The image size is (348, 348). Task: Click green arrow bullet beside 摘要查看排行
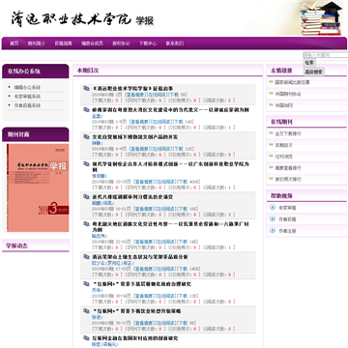(271, 167)
